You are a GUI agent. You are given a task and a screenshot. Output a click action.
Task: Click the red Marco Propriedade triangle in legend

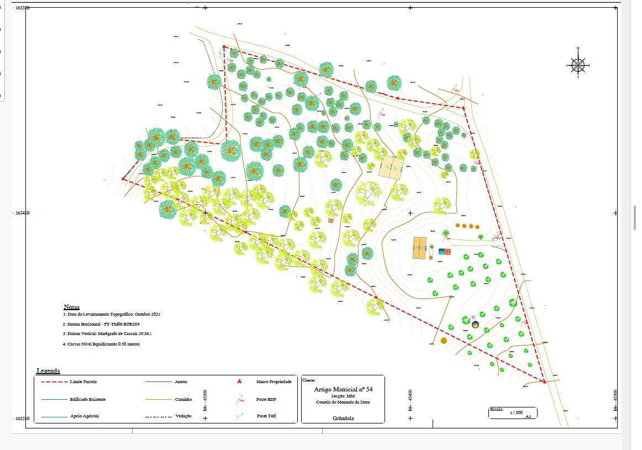[239, 381]
